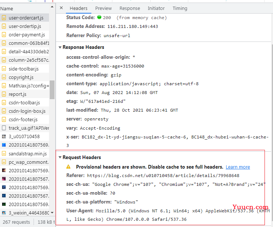Select the user-ordercart.js request
273x227 pixels.
[25, 18]
